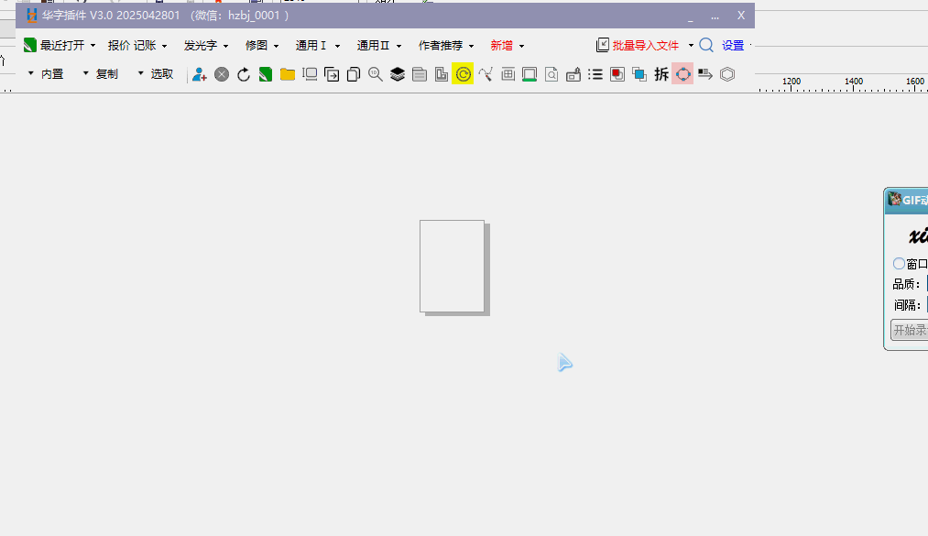Expand the 复制 dropdown
The height and width of the screenshot is (536, 928).
tap(86, 73)
